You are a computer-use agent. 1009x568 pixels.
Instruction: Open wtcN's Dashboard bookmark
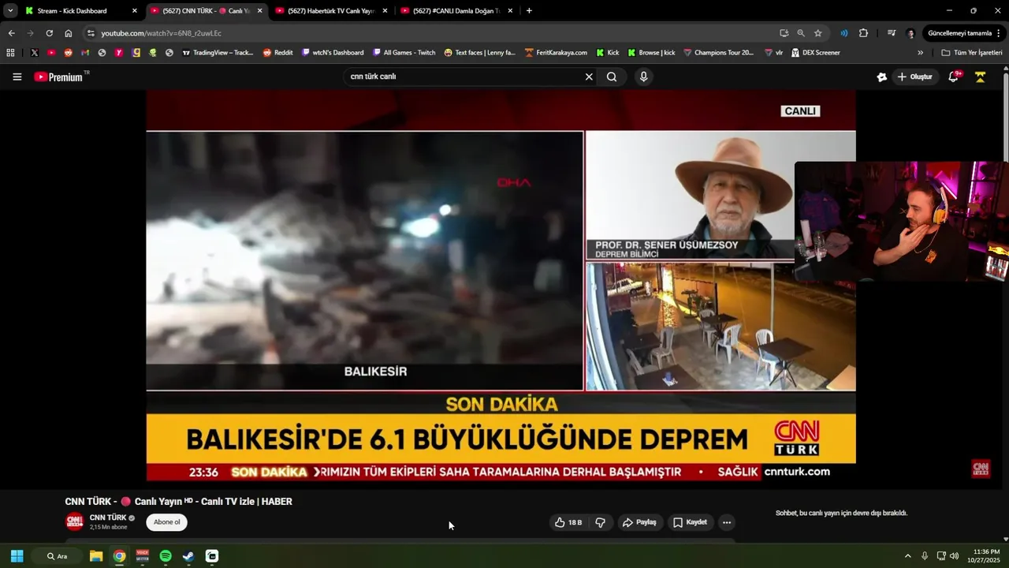point(333,53)
